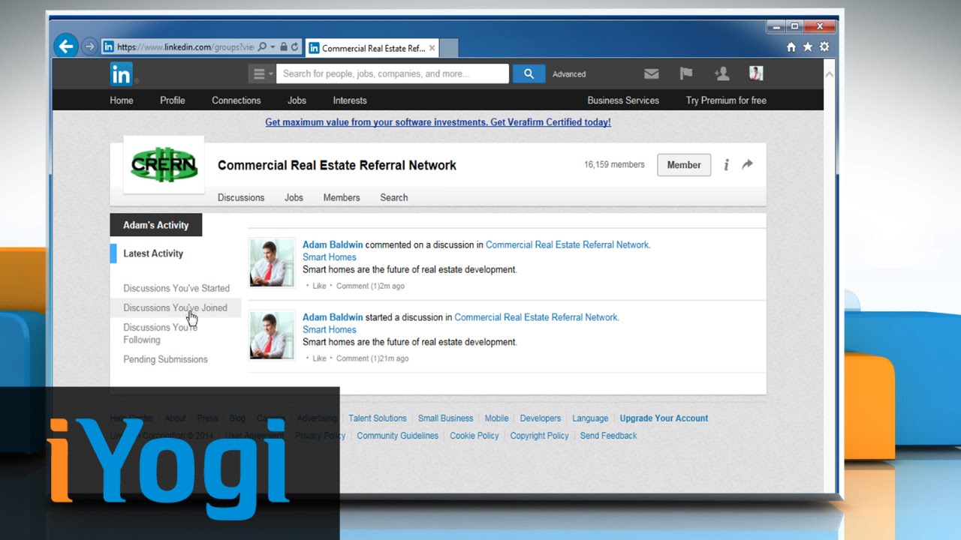Click Smart Homes link in started discussion post

(330, 330)
